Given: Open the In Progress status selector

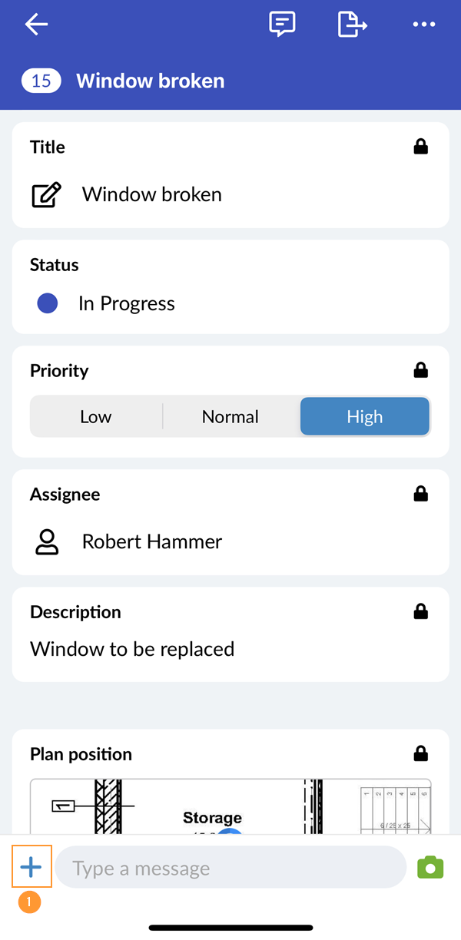Looking at the screenshot, I should tap(127, 304).
